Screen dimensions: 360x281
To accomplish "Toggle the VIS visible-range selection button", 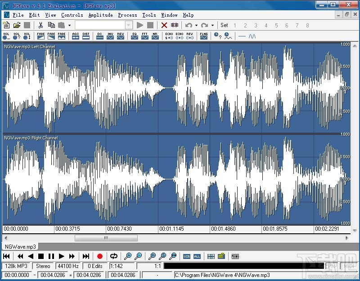I will coord(187,256).
